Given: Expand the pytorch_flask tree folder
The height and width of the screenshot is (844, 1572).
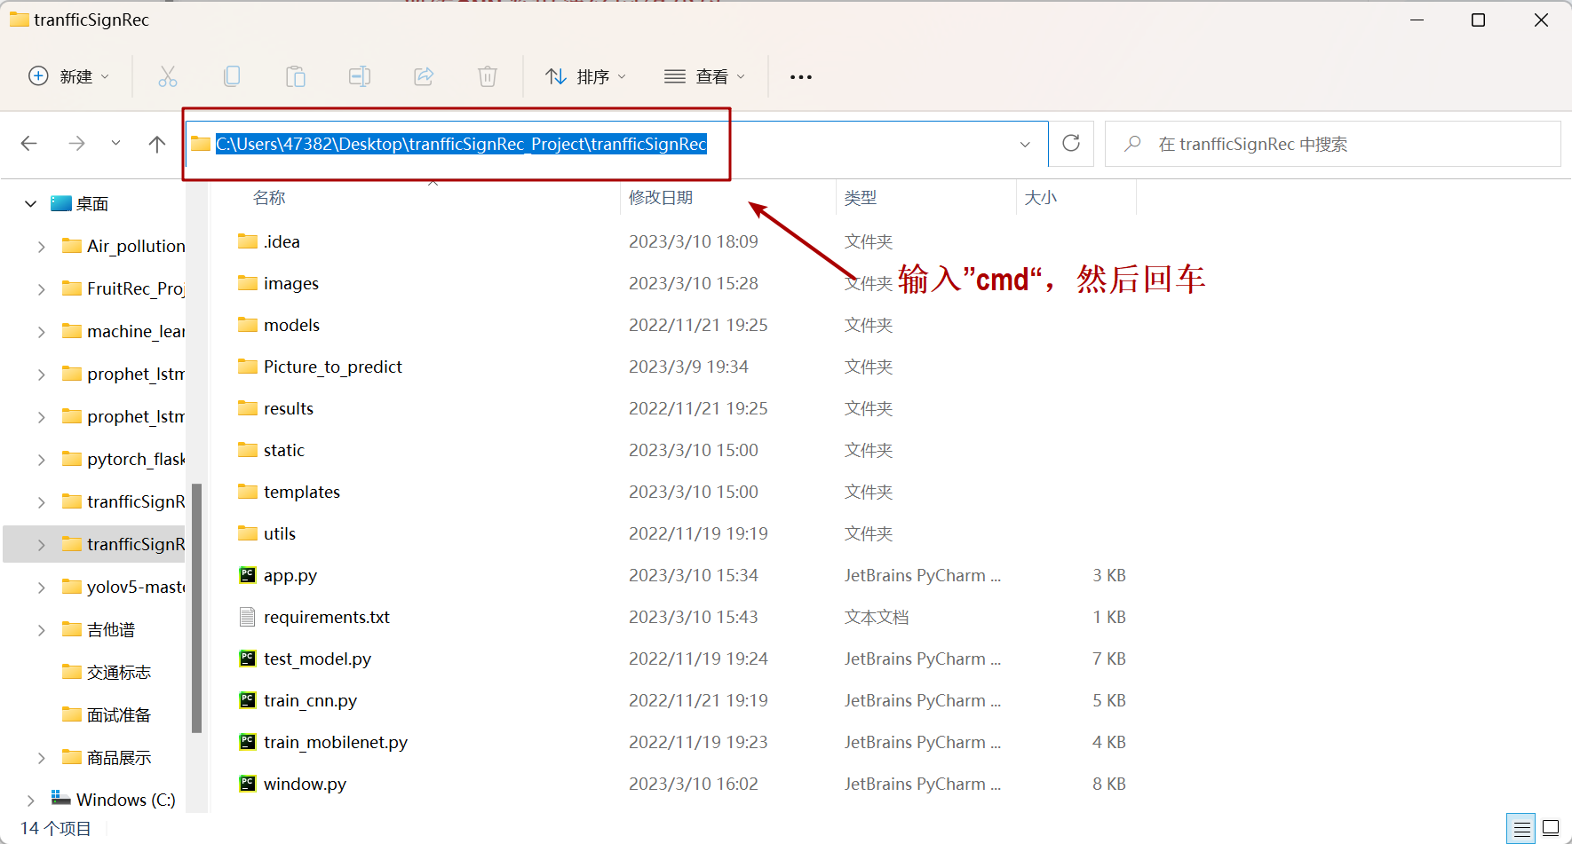Looking at the screenshot, I should 41,460.
